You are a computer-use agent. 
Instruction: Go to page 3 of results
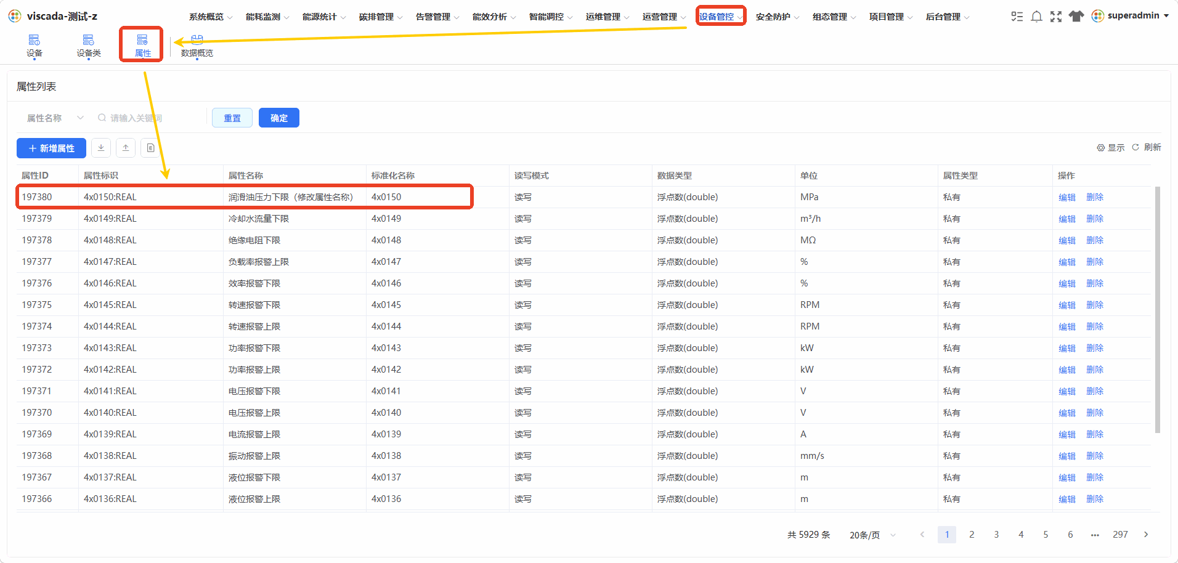point(996,535)
